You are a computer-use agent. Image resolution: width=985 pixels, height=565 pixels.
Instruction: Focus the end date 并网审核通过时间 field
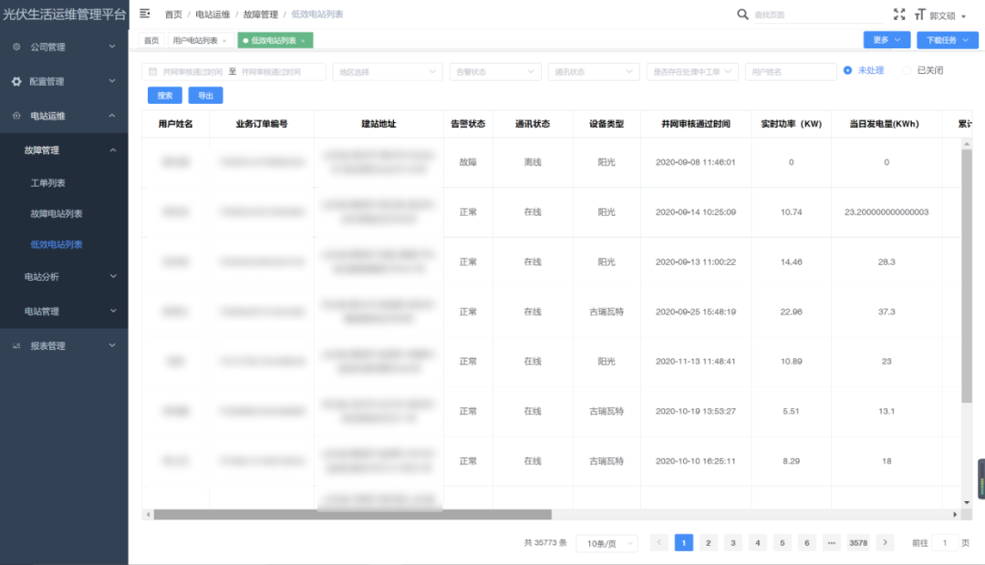(x=272, y=72)
